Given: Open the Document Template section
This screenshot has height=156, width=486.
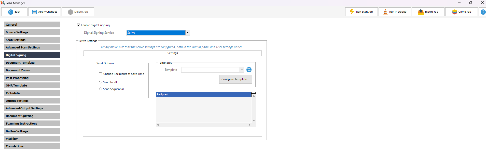Looking at the screenshot, I should [x=32, y=63].
